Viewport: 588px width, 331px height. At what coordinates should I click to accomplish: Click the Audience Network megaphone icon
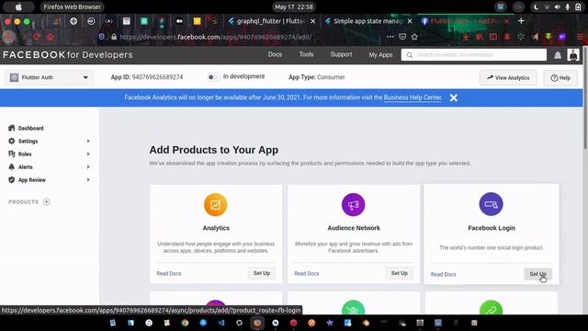353,204
